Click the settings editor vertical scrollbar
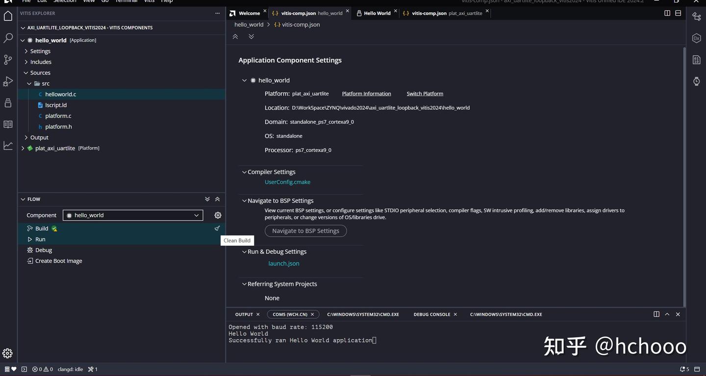Viewport: 706px width, 376px height. tap(684, 176)
